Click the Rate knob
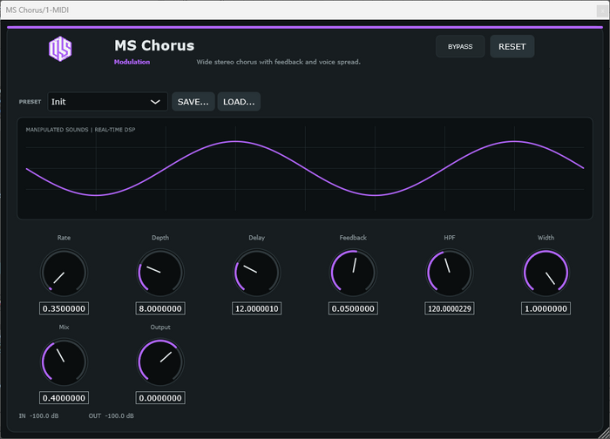Viewport: 610px width, 439px height. [64, 273]
